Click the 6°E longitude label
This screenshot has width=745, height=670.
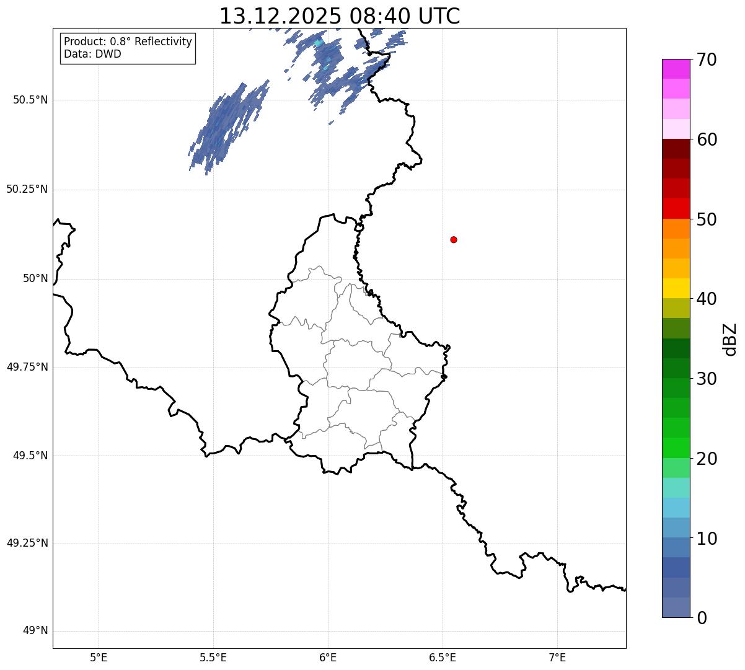pos(328,658)
